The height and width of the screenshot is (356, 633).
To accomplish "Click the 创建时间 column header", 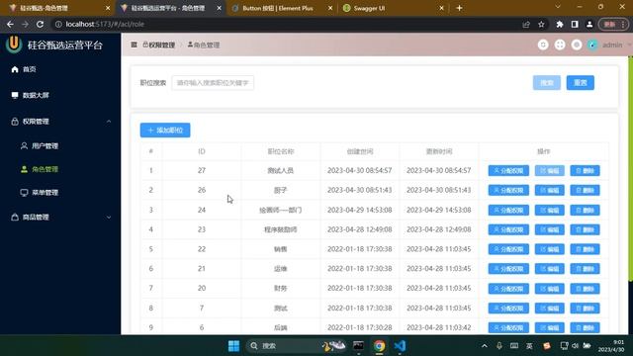I will point(360,151).
